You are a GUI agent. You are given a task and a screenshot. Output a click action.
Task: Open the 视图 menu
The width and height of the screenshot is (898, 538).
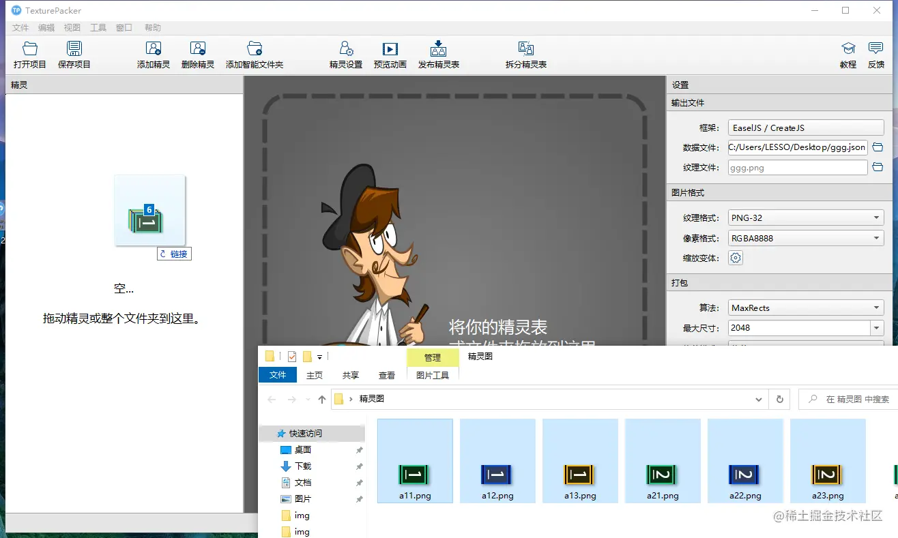click(72, 28)
